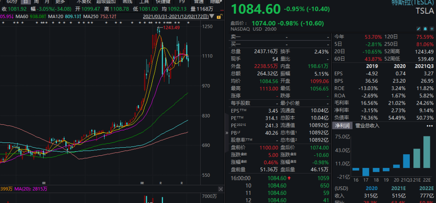Switch chart to weekly 周 period
This screenshot has width=436, height=203.
pyautogui.click(x=36, y=1)
